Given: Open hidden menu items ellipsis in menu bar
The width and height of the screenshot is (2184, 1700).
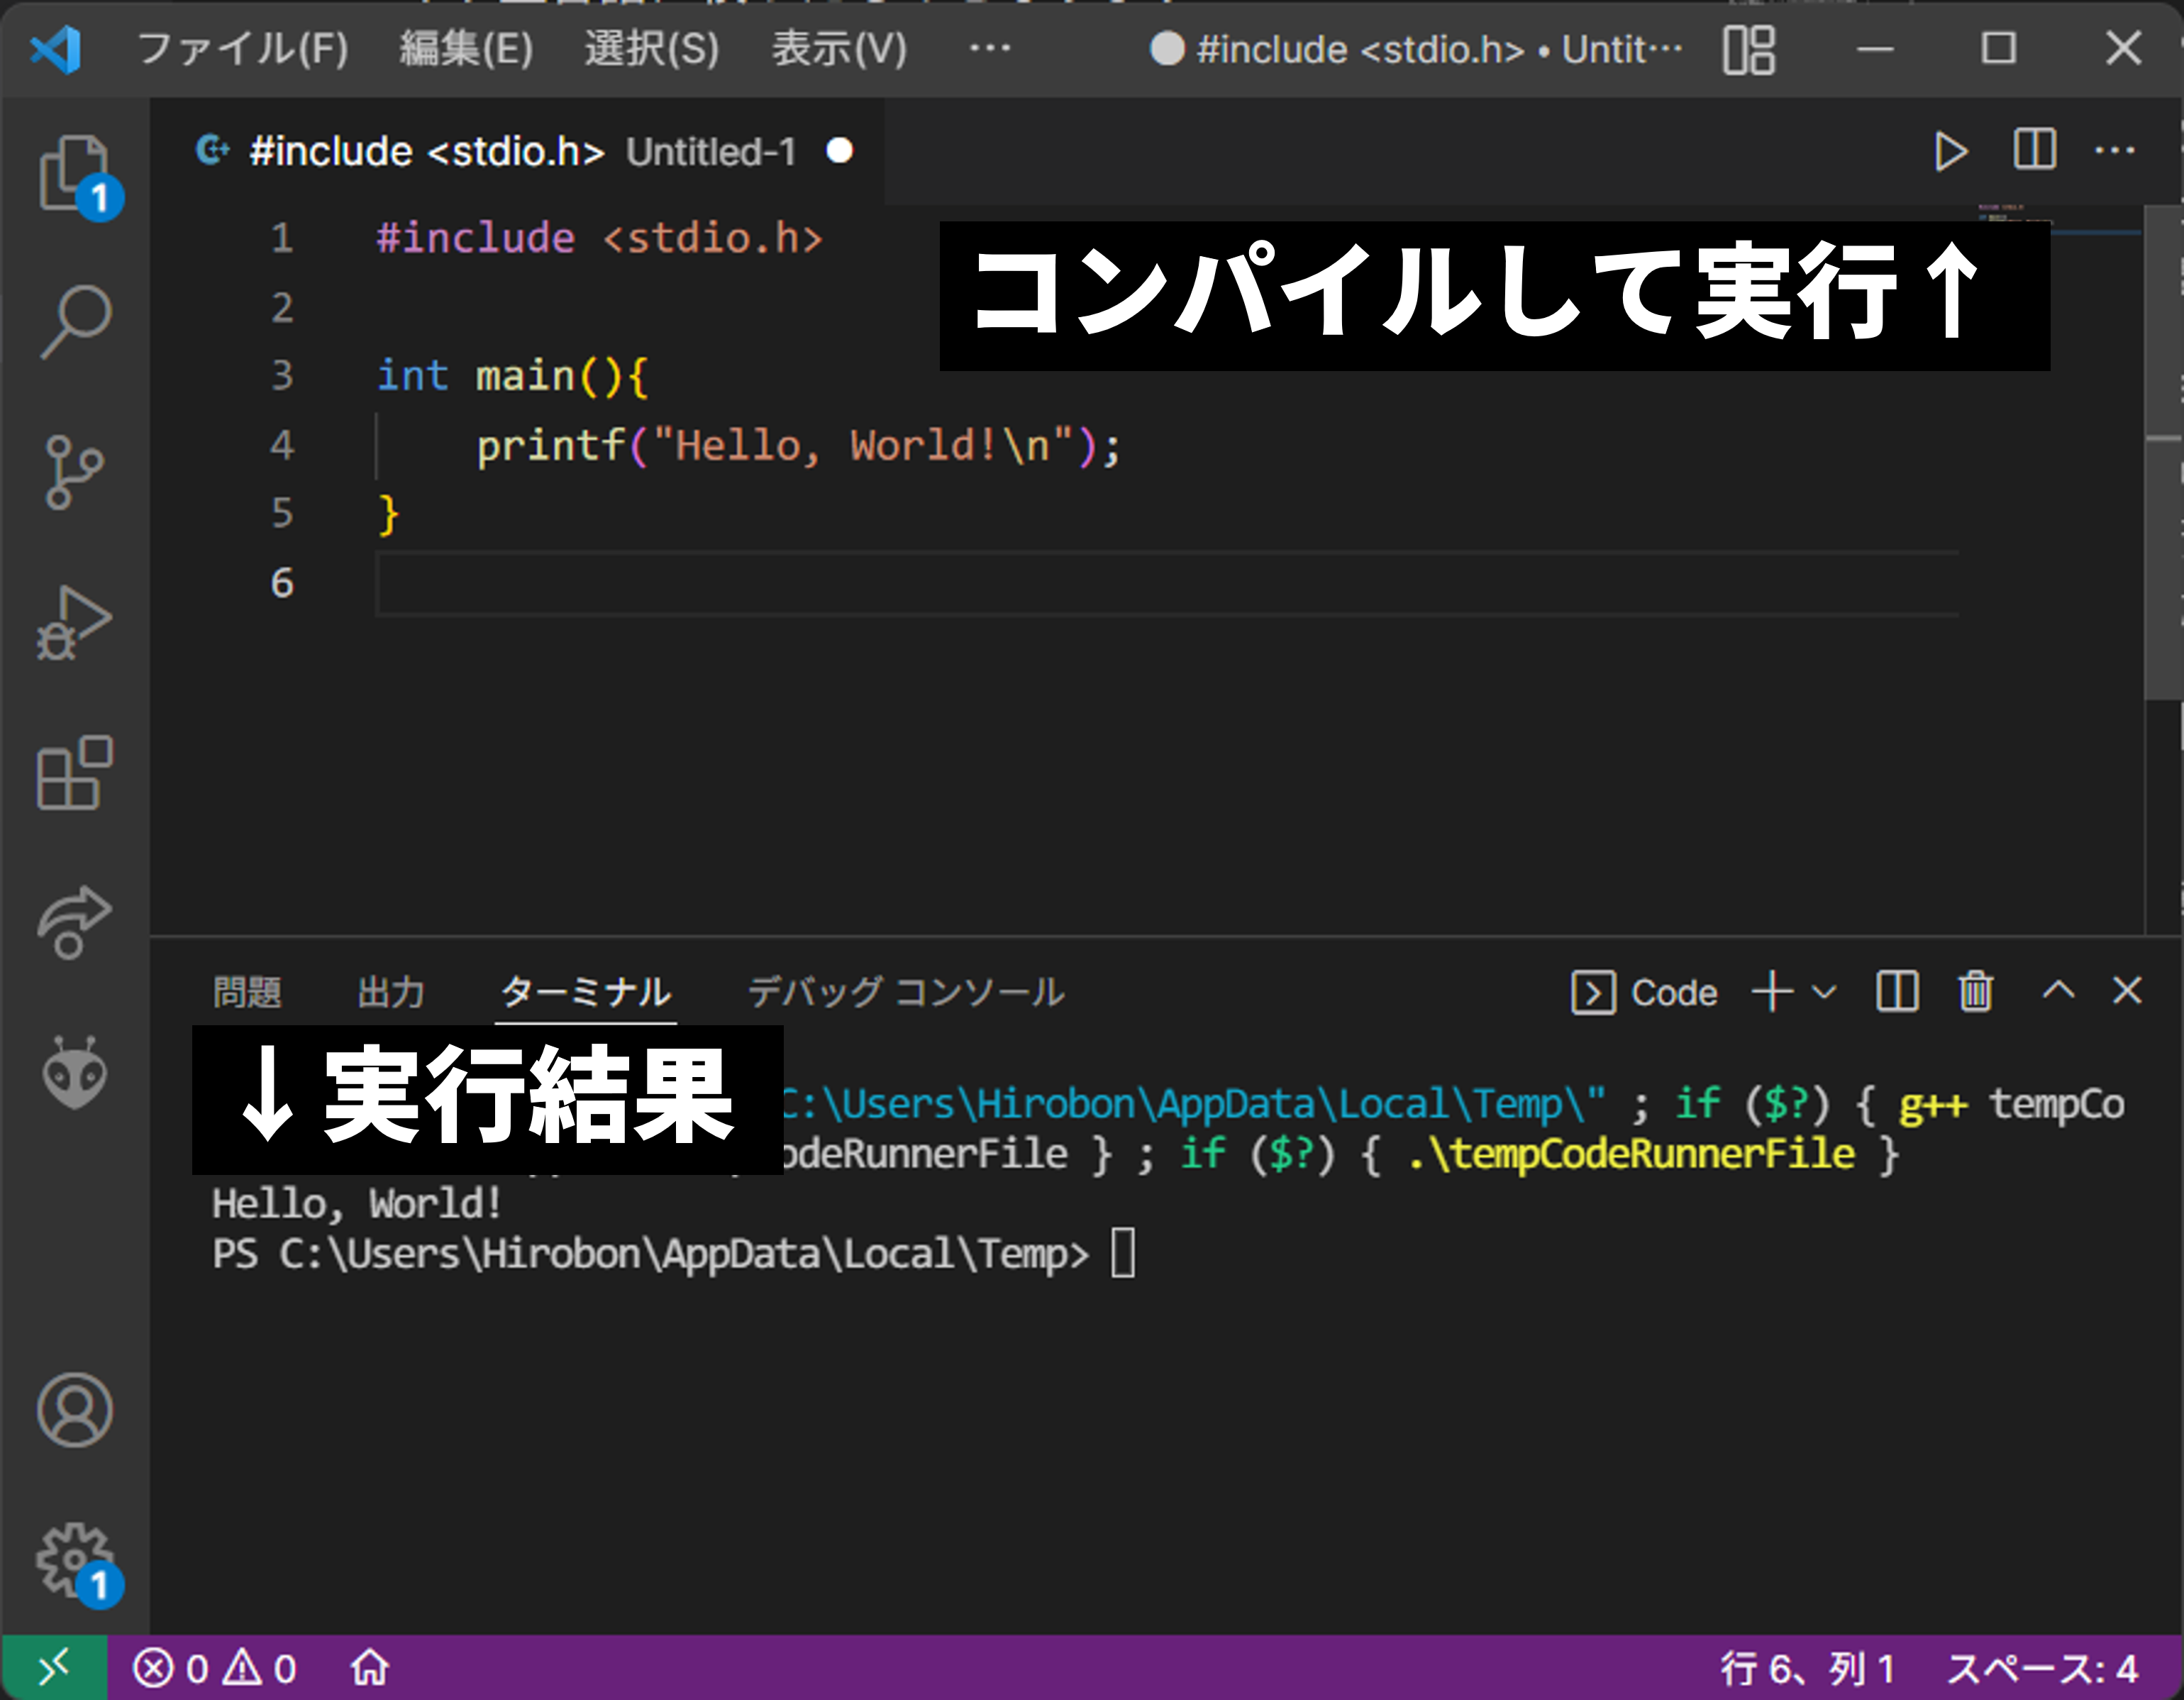Looking at the screenshot, I should click(990, 48).
